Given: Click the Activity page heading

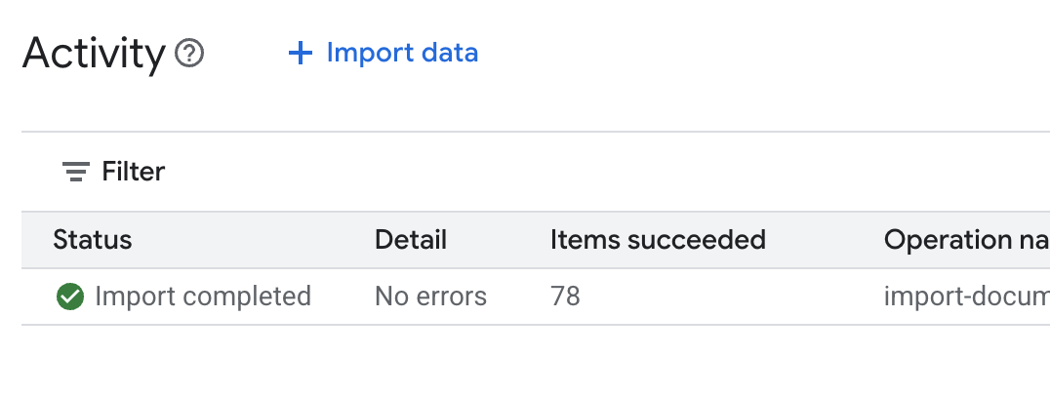Looking at the screenshot, I should pyautogui.click(x=94, y=53).
